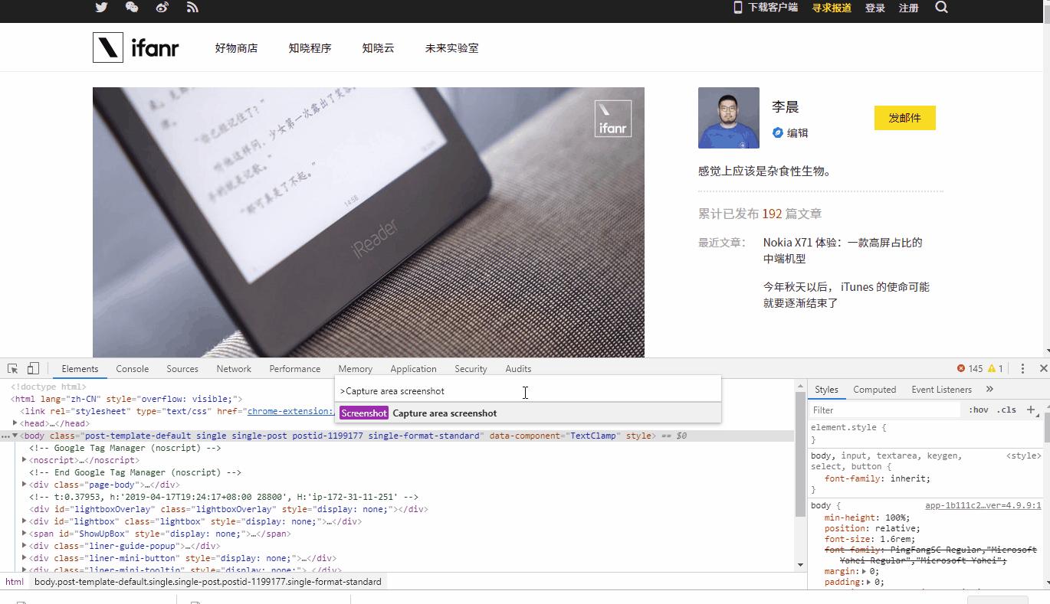Open the chrome-extension stylesheet link

point(289,411)
